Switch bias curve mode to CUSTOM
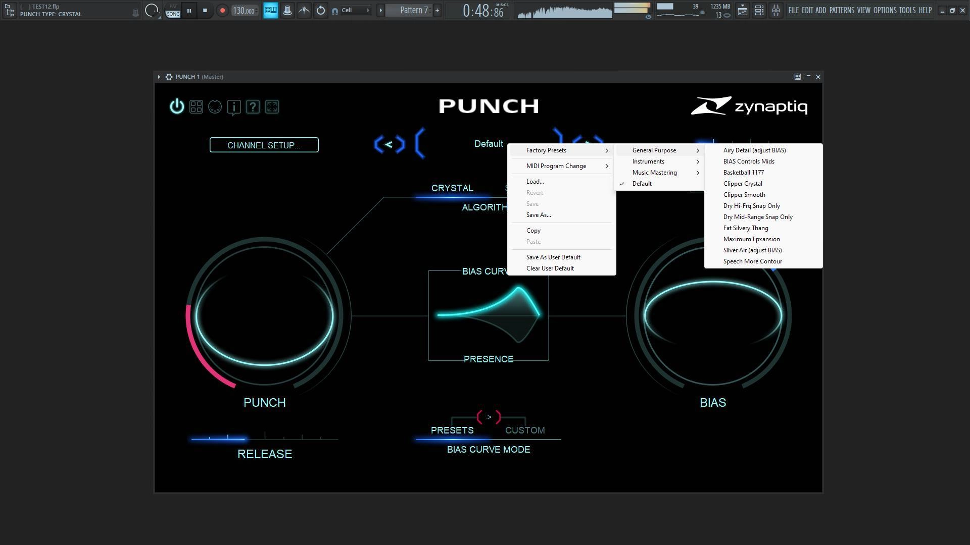970x545 pixels. coord(525,430)
